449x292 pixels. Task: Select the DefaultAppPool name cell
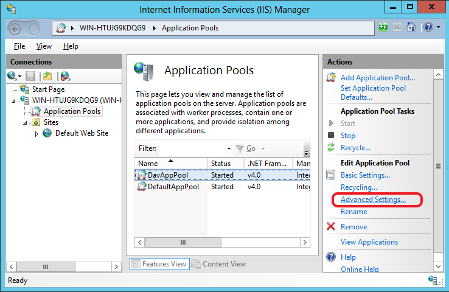coord(173,187)
